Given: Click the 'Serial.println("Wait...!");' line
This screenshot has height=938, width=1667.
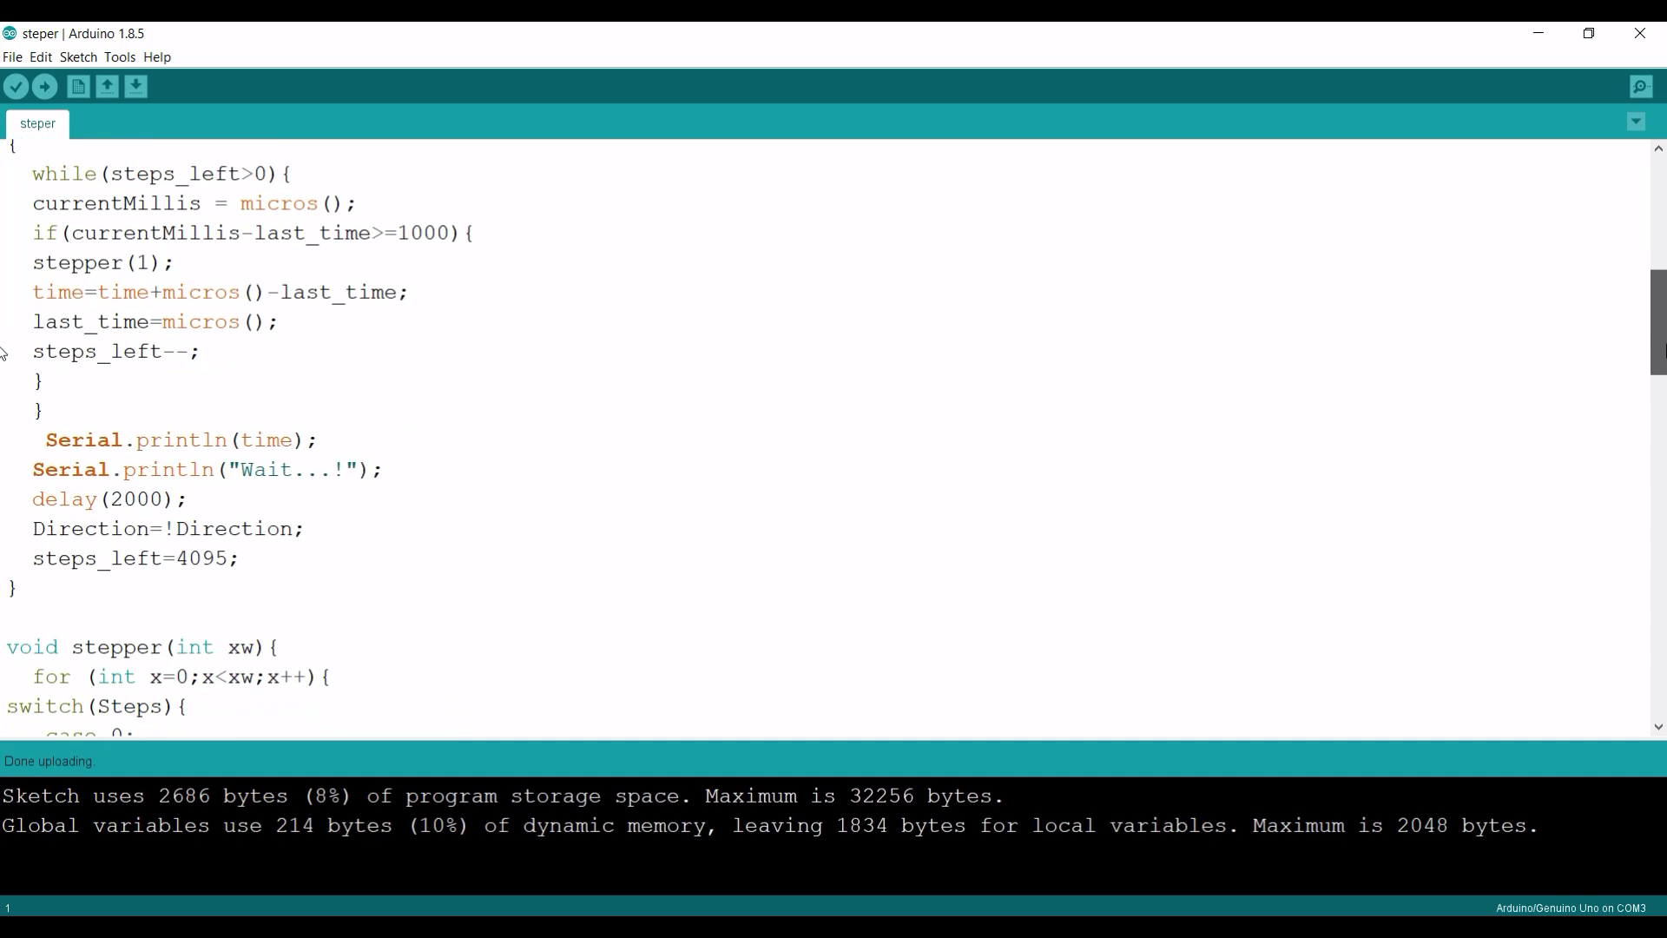Looking at the screenshot, I should point(208,470).
